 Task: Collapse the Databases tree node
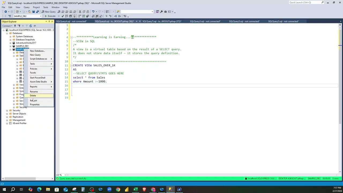point(7,33)
